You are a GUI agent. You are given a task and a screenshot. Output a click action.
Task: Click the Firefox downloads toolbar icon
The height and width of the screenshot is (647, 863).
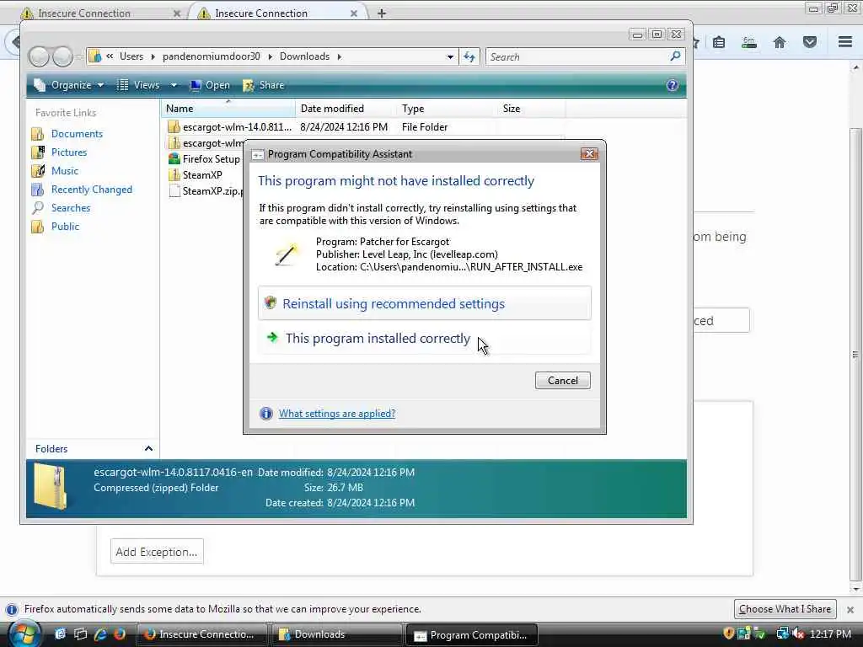749,42
